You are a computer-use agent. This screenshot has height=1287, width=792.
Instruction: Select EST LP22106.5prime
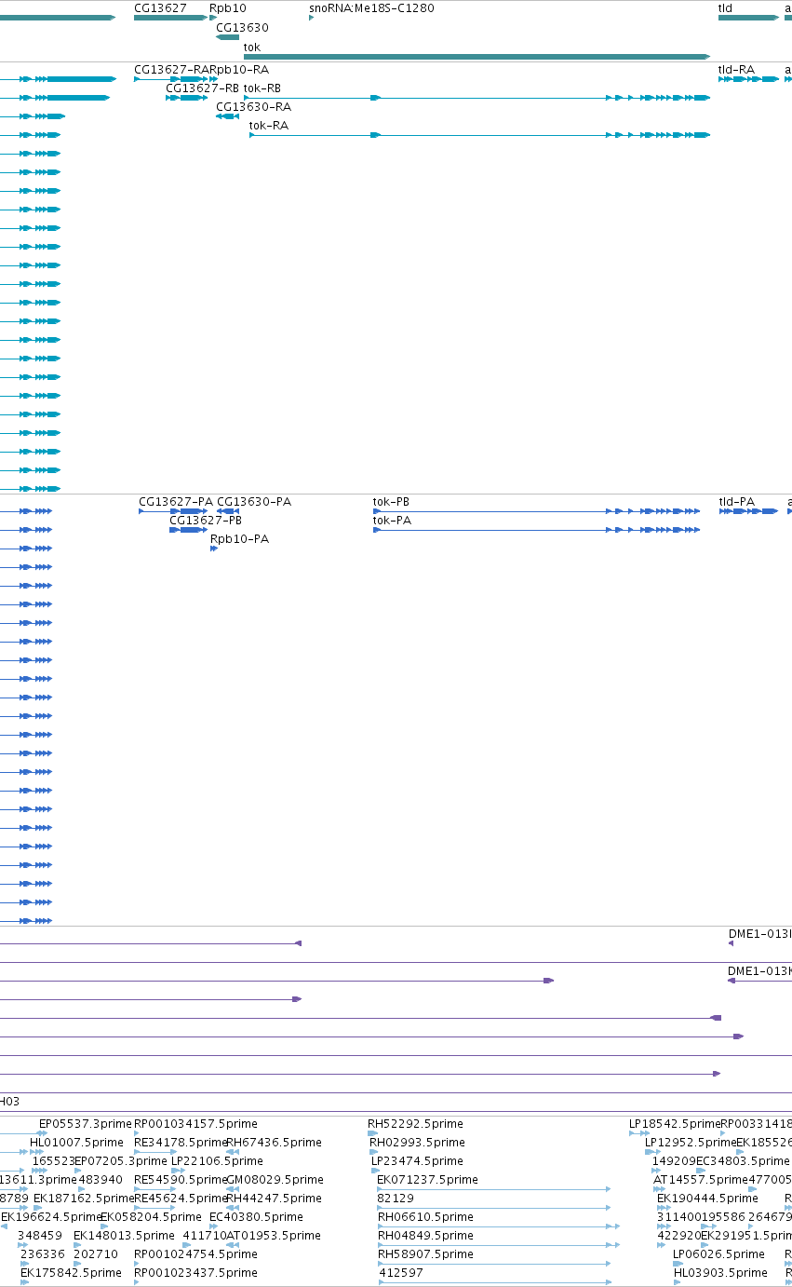tap(217, 1161)
